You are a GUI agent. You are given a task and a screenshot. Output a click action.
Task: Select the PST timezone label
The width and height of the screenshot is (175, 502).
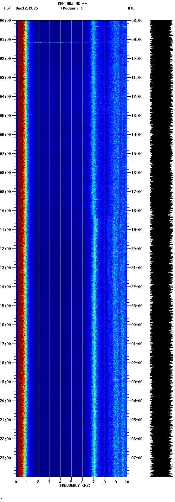[x=7, y=8]
